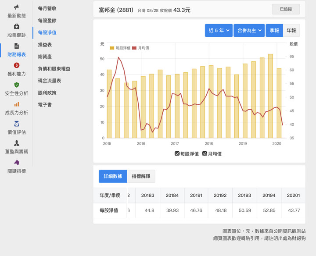
Task: Open the 最新動態 megaphone icon
Action: coord(17,7)
